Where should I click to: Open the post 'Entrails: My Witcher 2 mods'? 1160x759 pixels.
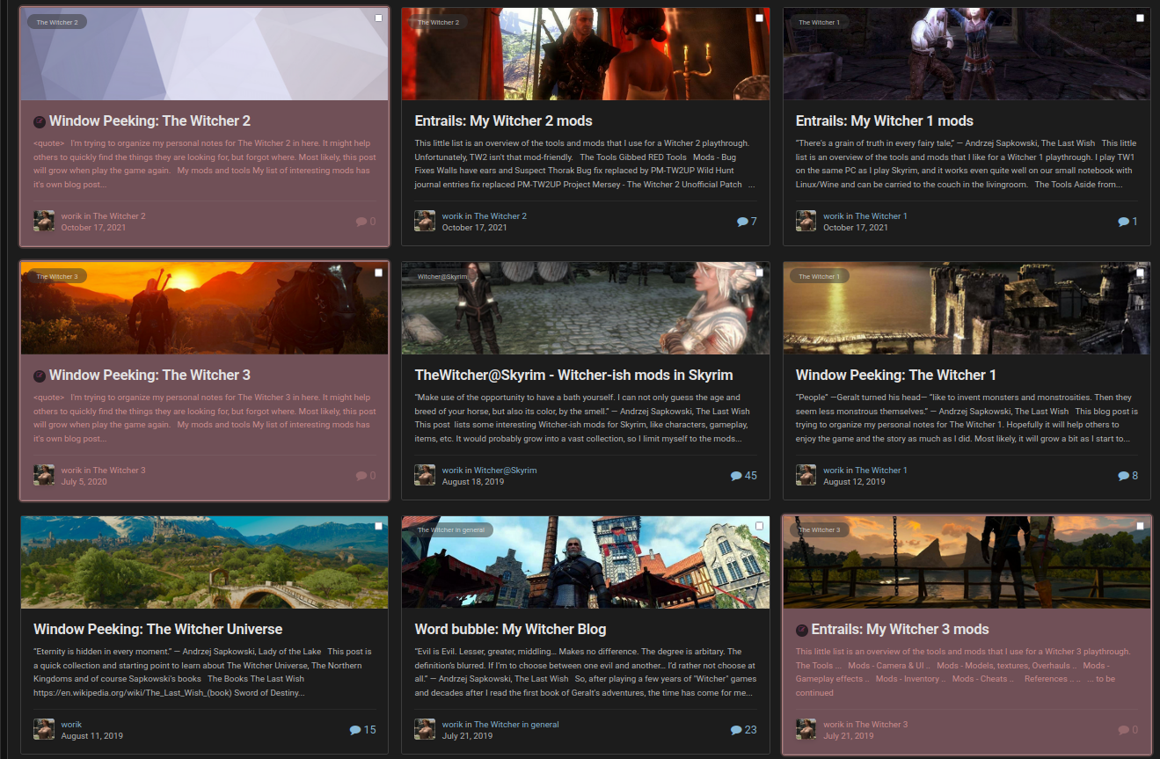coord(503,121)
